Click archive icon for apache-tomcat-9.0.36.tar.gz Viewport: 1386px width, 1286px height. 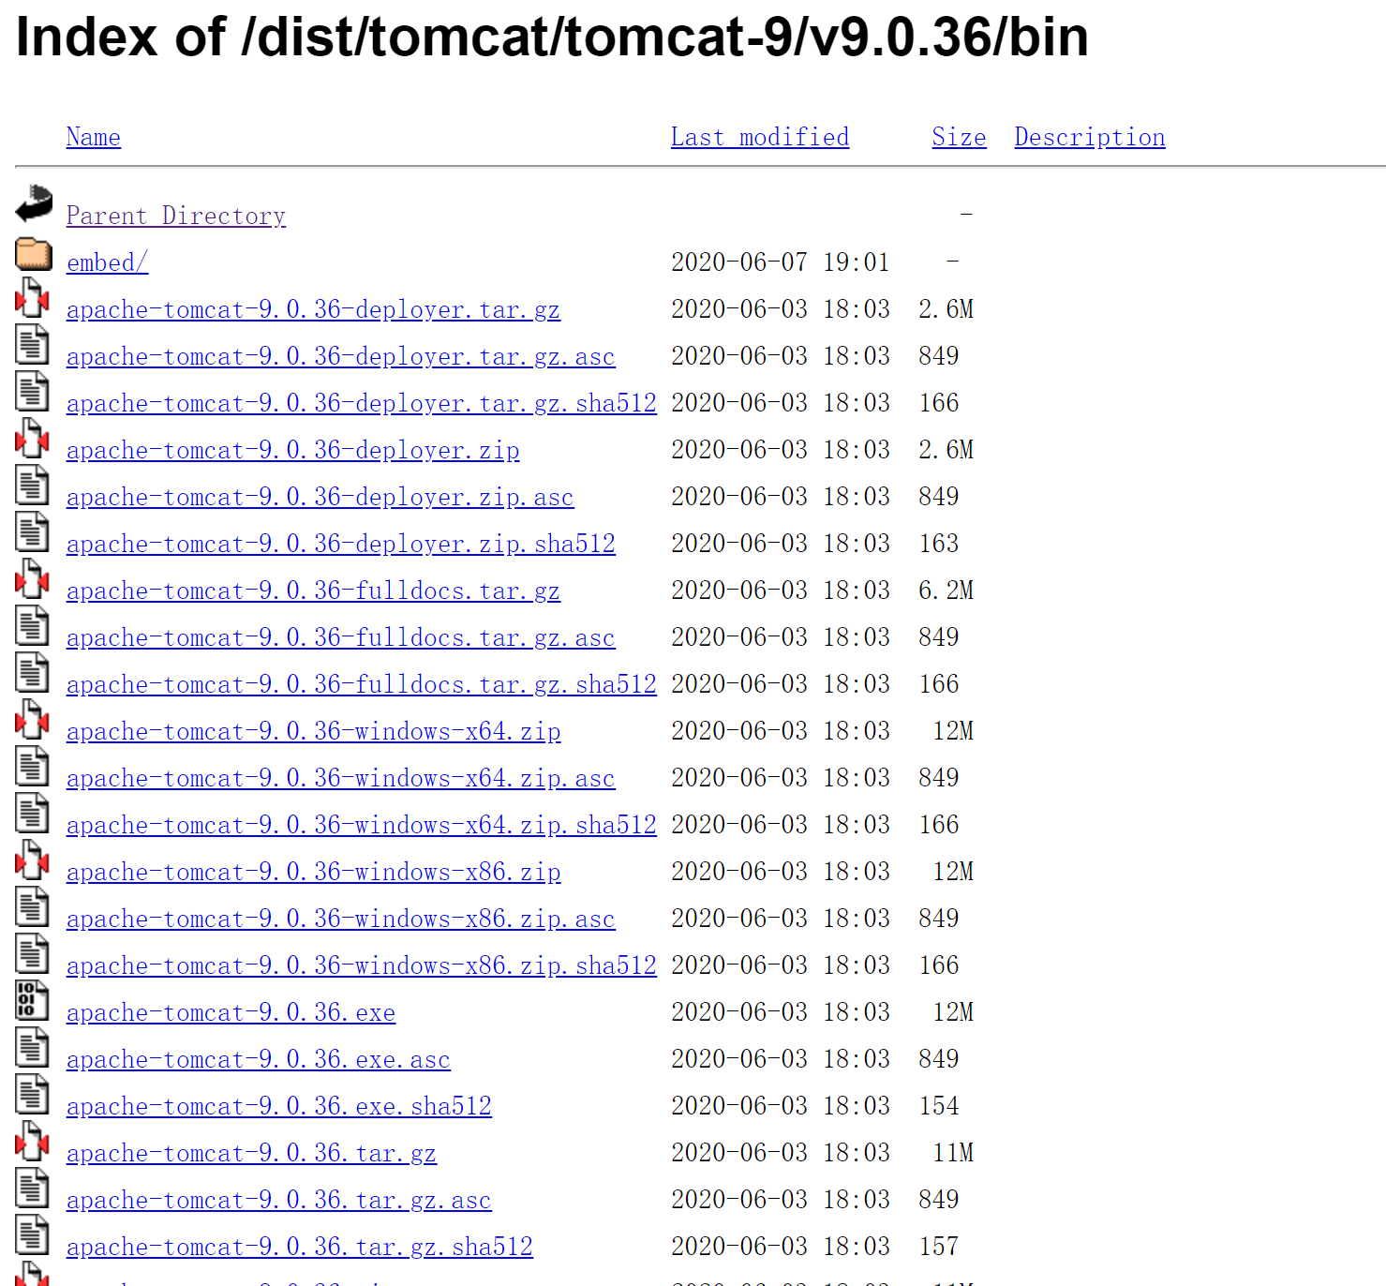click(32, 1141)
